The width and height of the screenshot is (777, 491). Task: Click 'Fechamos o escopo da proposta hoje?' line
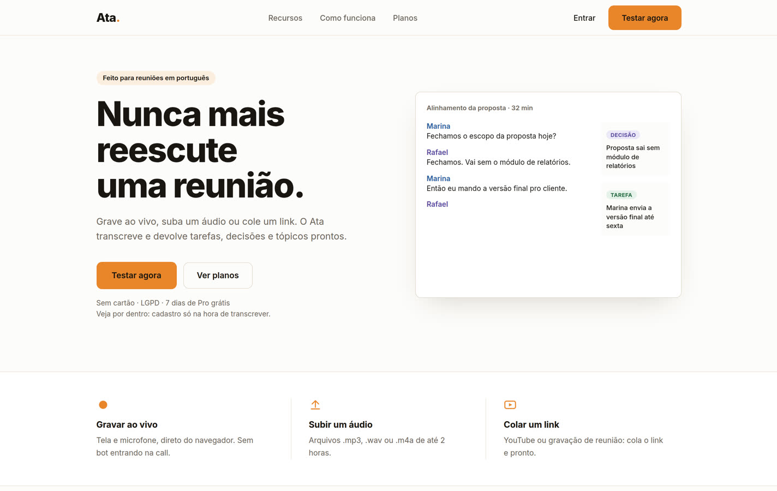tap(491, 136)
